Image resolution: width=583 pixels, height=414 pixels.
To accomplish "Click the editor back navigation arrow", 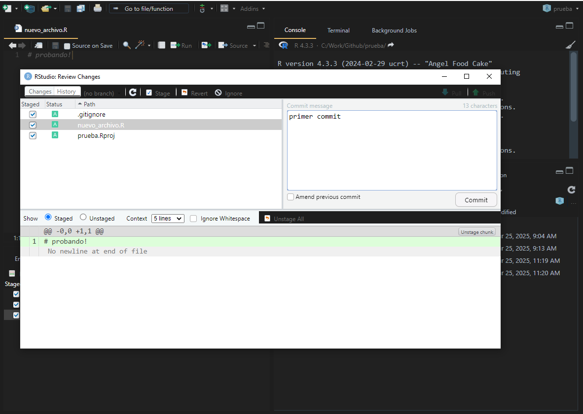I will (12, 45).
